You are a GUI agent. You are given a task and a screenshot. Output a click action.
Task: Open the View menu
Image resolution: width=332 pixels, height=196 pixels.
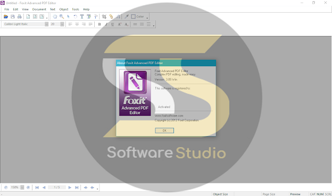point(25,10)
